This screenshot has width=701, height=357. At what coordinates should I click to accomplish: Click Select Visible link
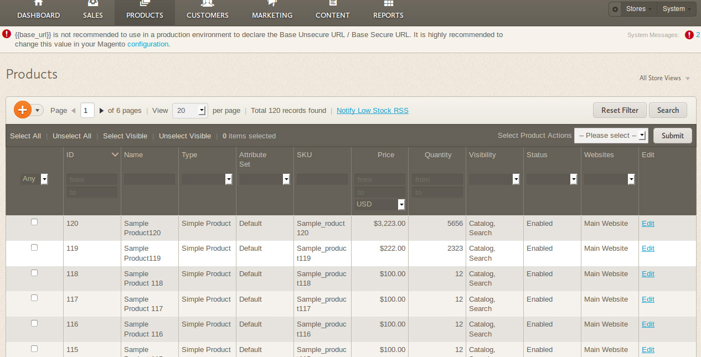click(x=125, y=136)
